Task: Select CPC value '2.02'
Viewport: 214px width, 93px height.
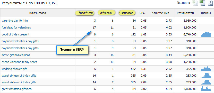Action: [144, 89]
